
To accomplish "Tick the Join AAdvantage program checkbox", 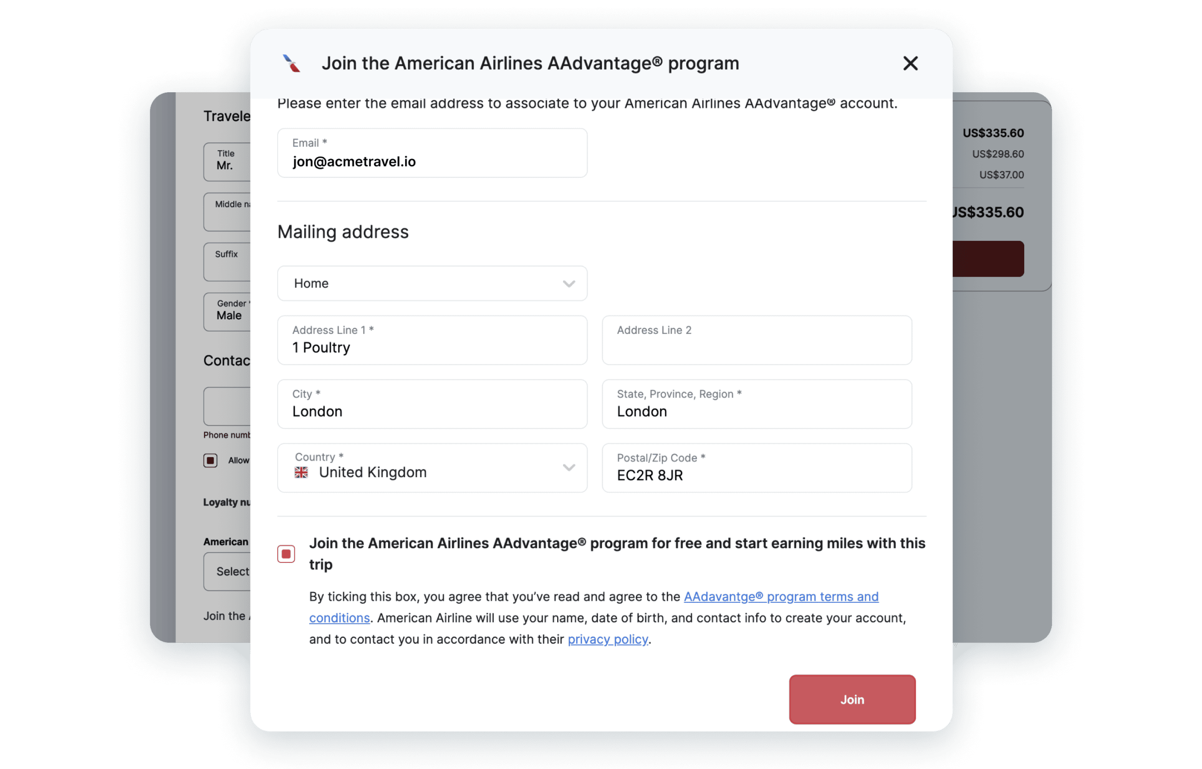I will 286,554.
